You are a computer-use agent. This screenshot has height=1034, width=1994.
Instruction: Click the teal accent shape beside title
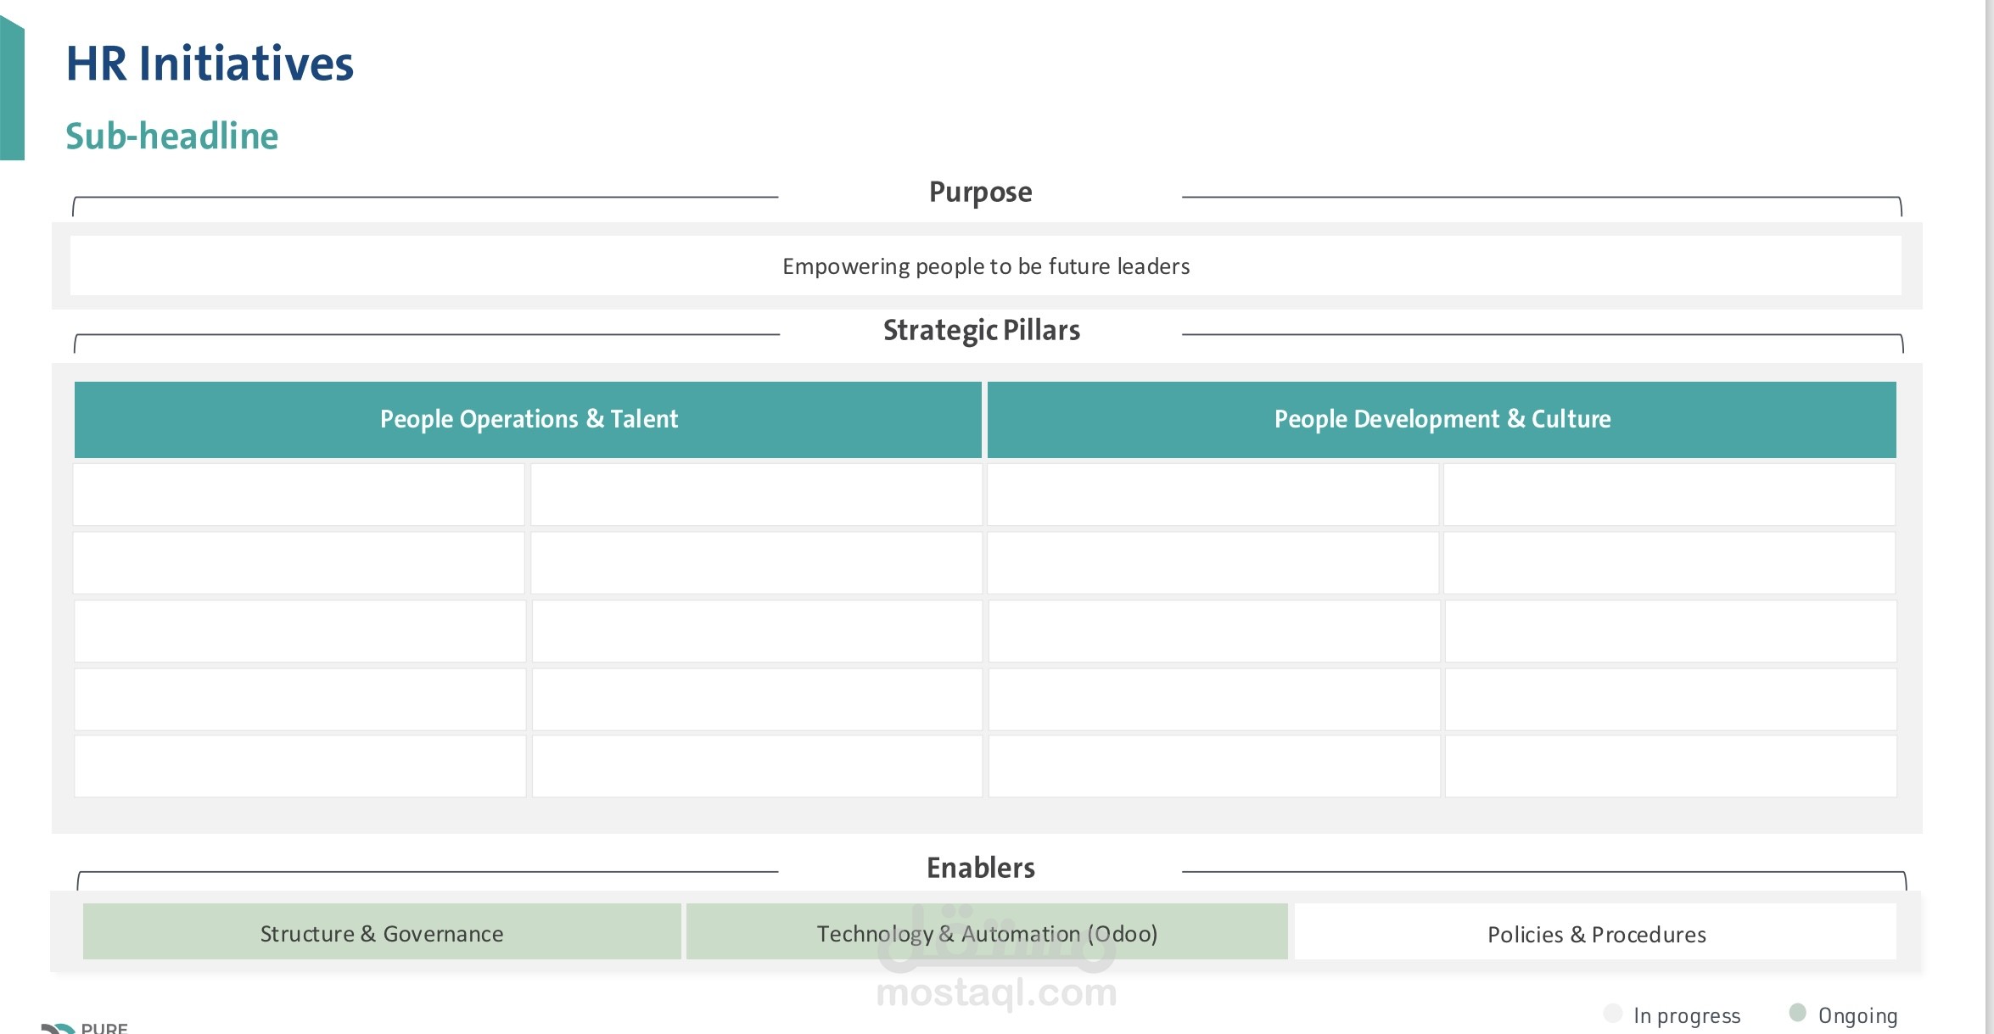12,88
